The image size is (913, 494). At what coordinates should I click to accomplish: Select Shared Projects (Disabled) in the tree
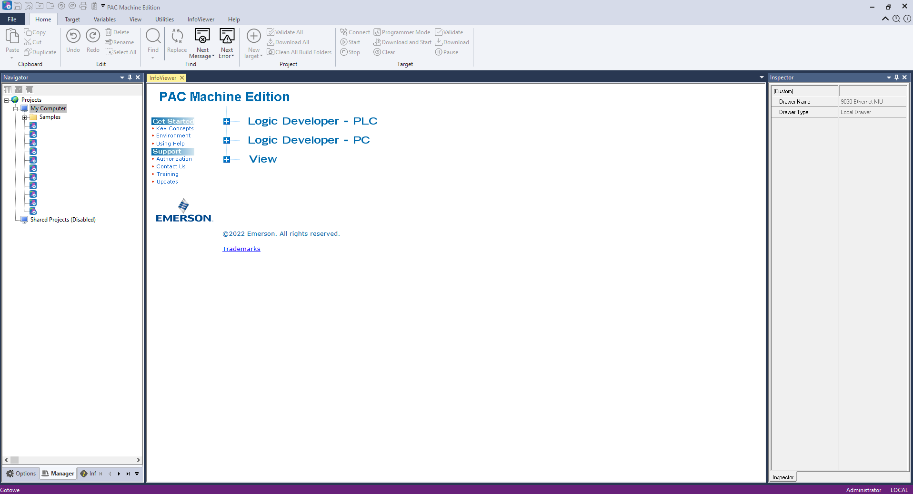(x=63, y=220)
